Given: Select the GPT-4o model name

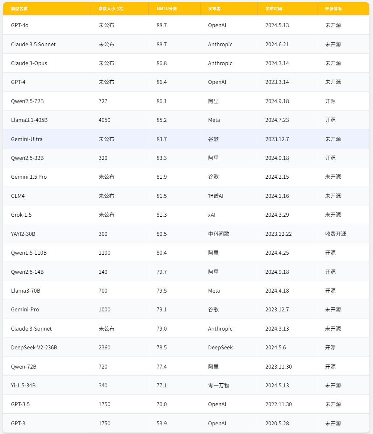Looking at the screenshot, I should 20,25.
